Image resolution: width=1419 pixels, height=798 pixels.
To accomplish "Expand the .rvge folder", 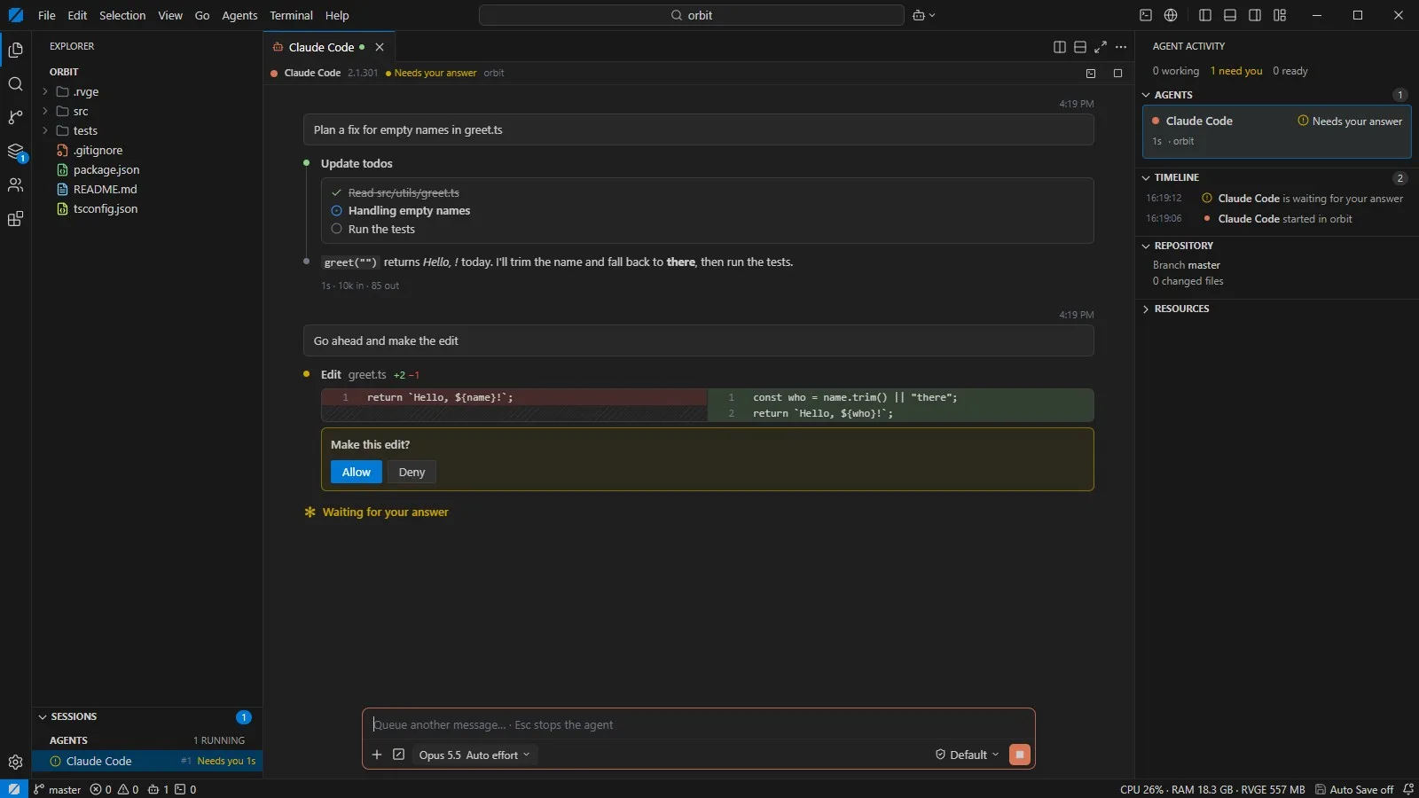I will pos(45,91).
